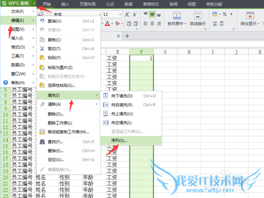This screenshot has height=198, width=264.
Task: Open the Tools (工具) menu item
Action: pos(18,56)
